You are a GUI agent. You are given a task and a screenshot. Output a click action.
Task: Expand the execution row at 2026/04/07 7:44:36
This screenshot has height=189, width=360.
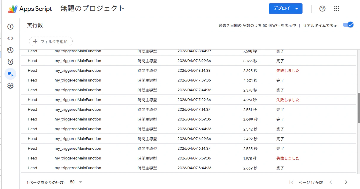[x=188, y=90]
